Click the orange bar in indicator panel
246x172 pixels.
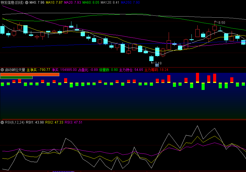click(x=30, y=75)
